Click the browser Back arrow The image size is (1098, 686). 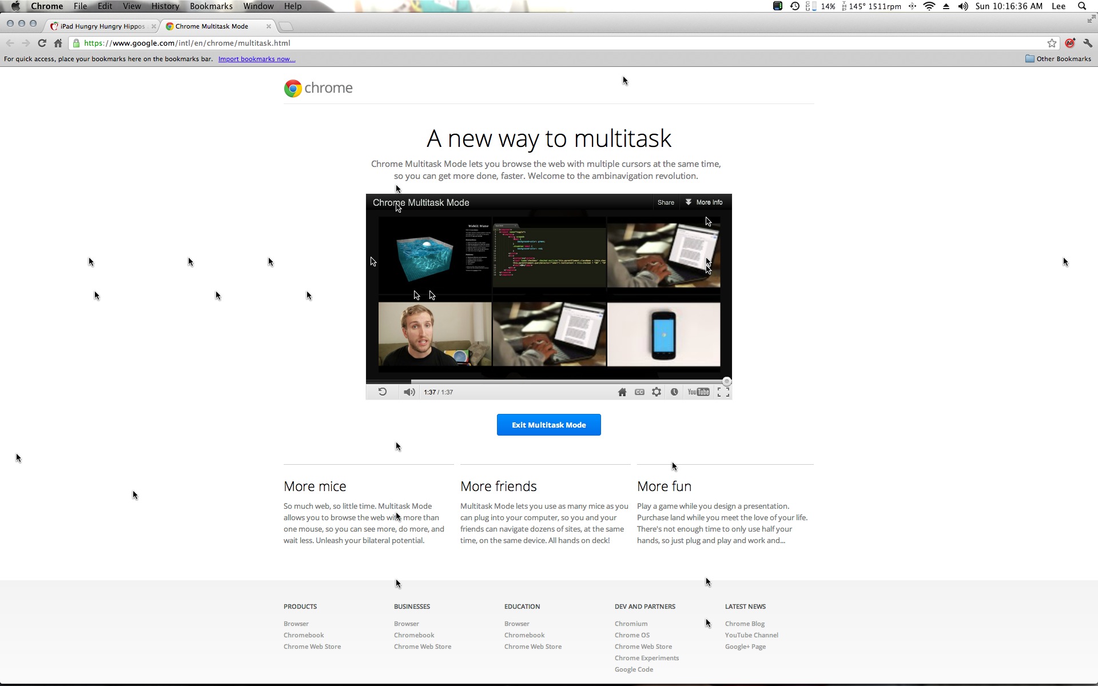(10, 43)
